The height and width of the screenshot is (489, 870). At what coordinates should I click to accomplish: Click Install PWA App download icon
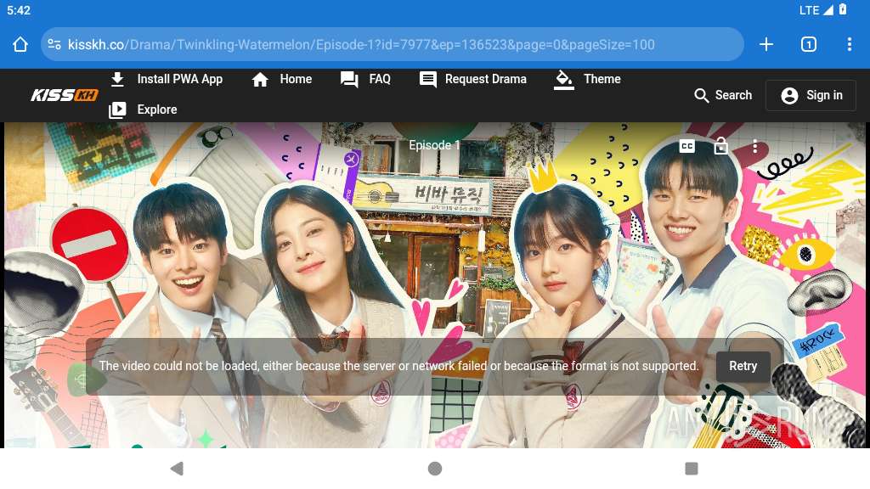click(117, 79)
